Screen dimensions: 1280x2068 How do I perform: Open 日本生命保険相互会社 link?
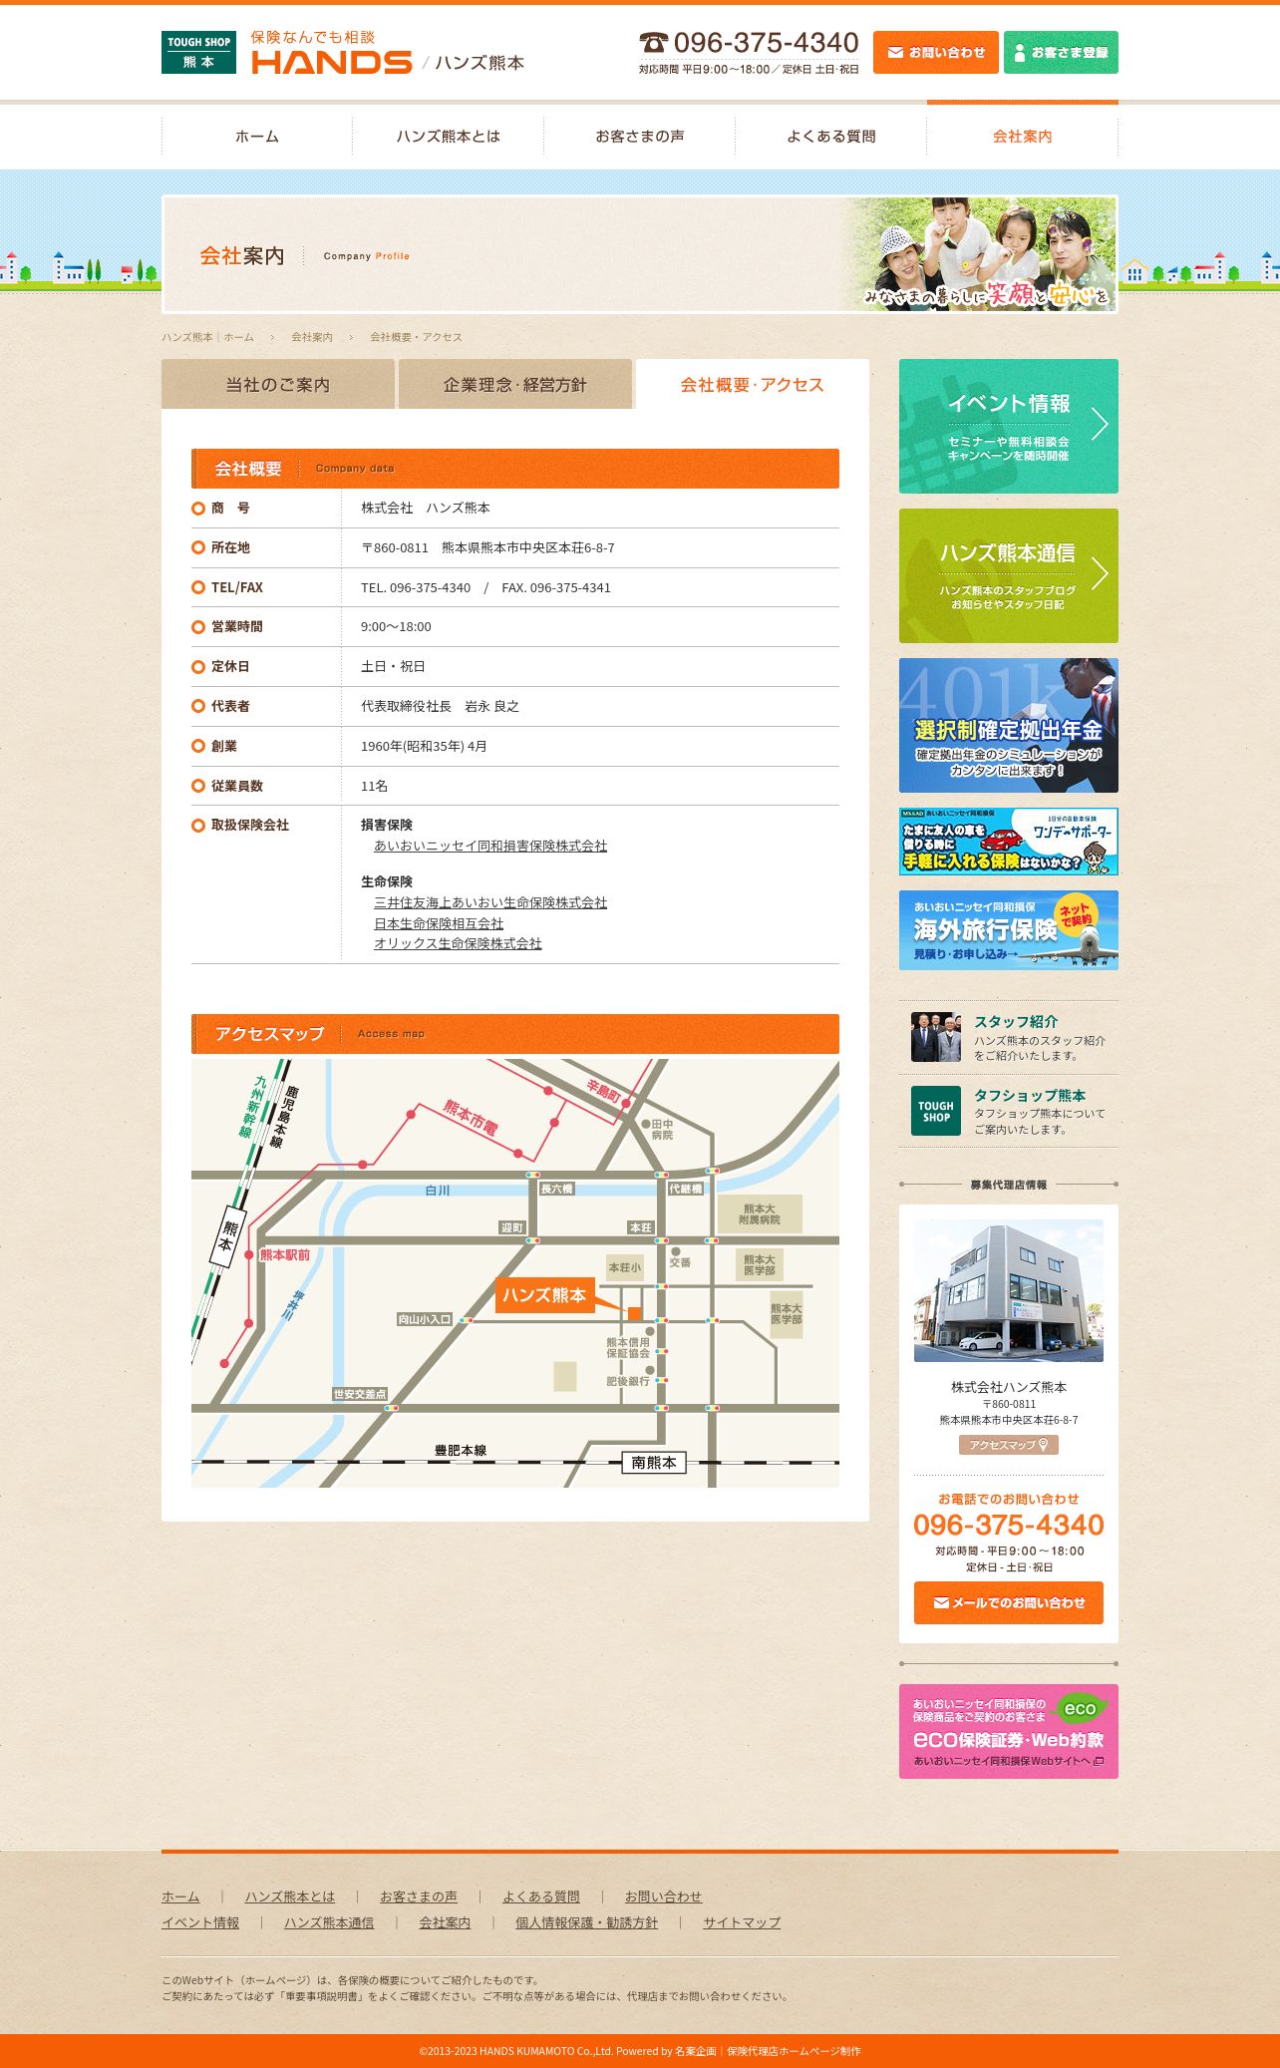(x=439, y=923)
